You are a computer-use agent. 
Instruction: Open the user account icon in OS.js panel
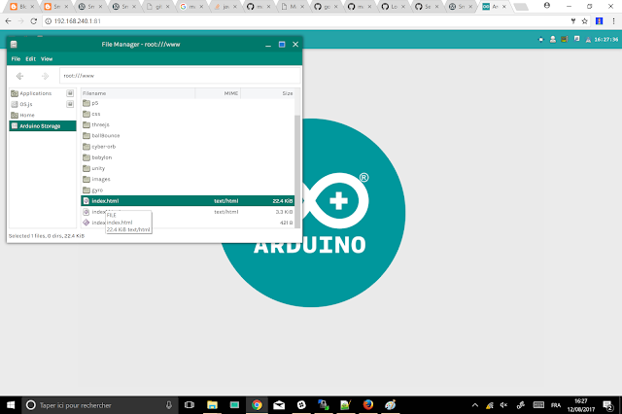[553, 39]
